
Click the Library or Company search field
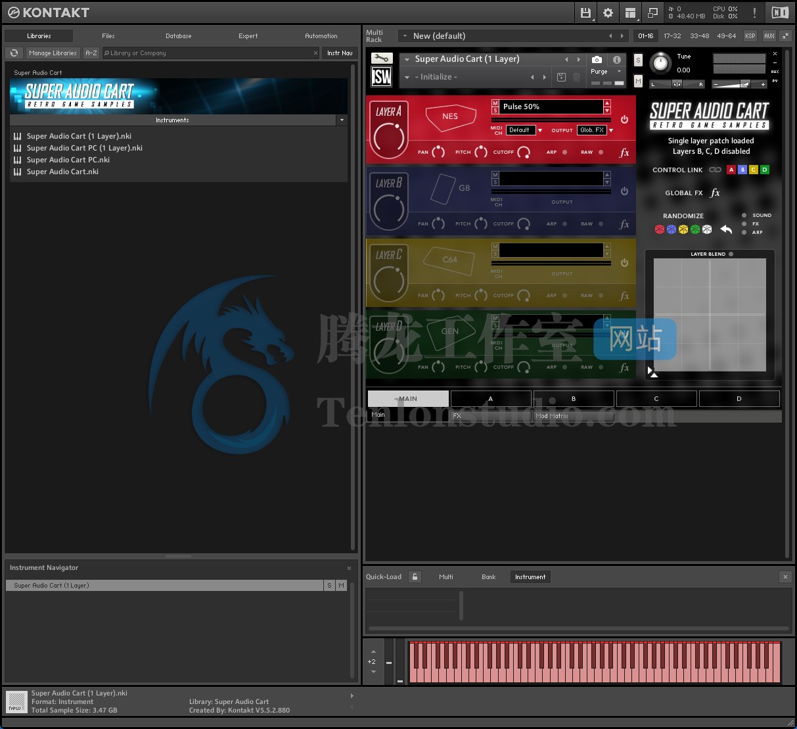[211, 53]
